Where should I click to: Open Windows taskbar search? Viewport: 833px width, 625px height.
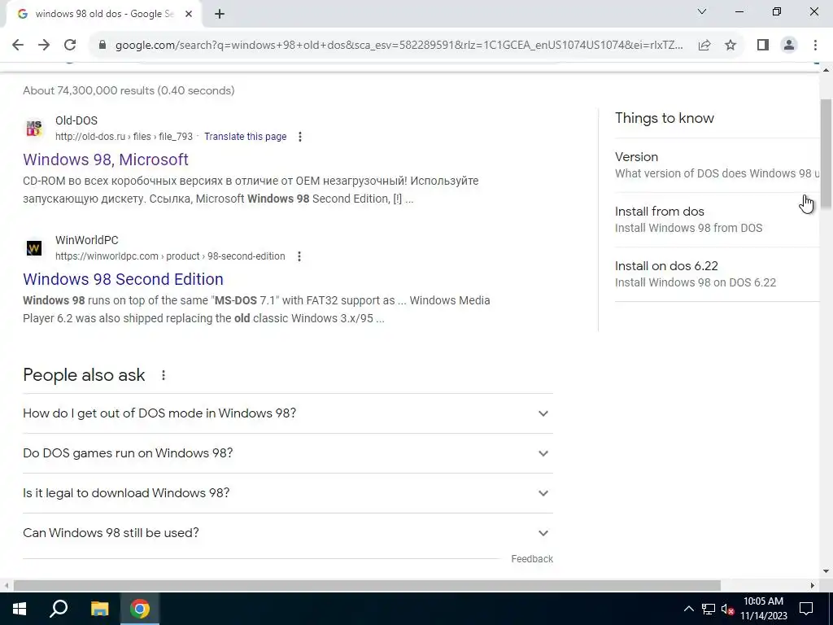coord(59,609)
